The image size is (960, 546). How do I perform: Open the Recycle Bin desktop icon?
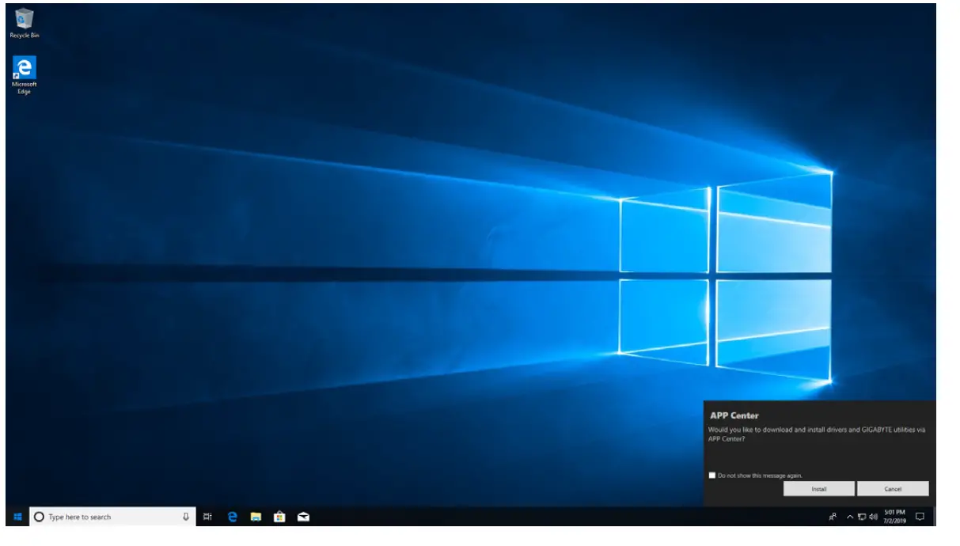[x=25, y=23]
